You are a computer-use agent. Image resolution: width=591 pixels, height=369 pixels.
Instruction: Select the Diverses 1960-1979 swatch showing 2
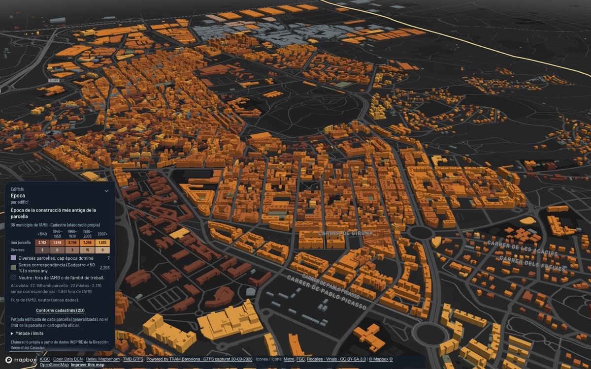[72, 250]
